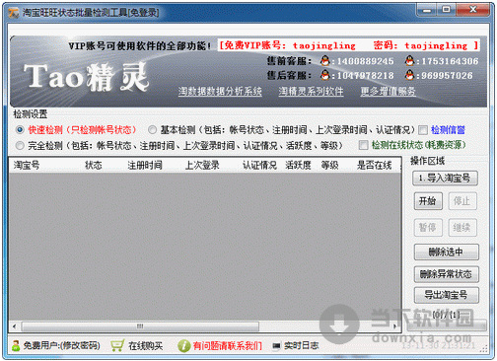Click the right arrow of horizontal scrollbar

394,326
